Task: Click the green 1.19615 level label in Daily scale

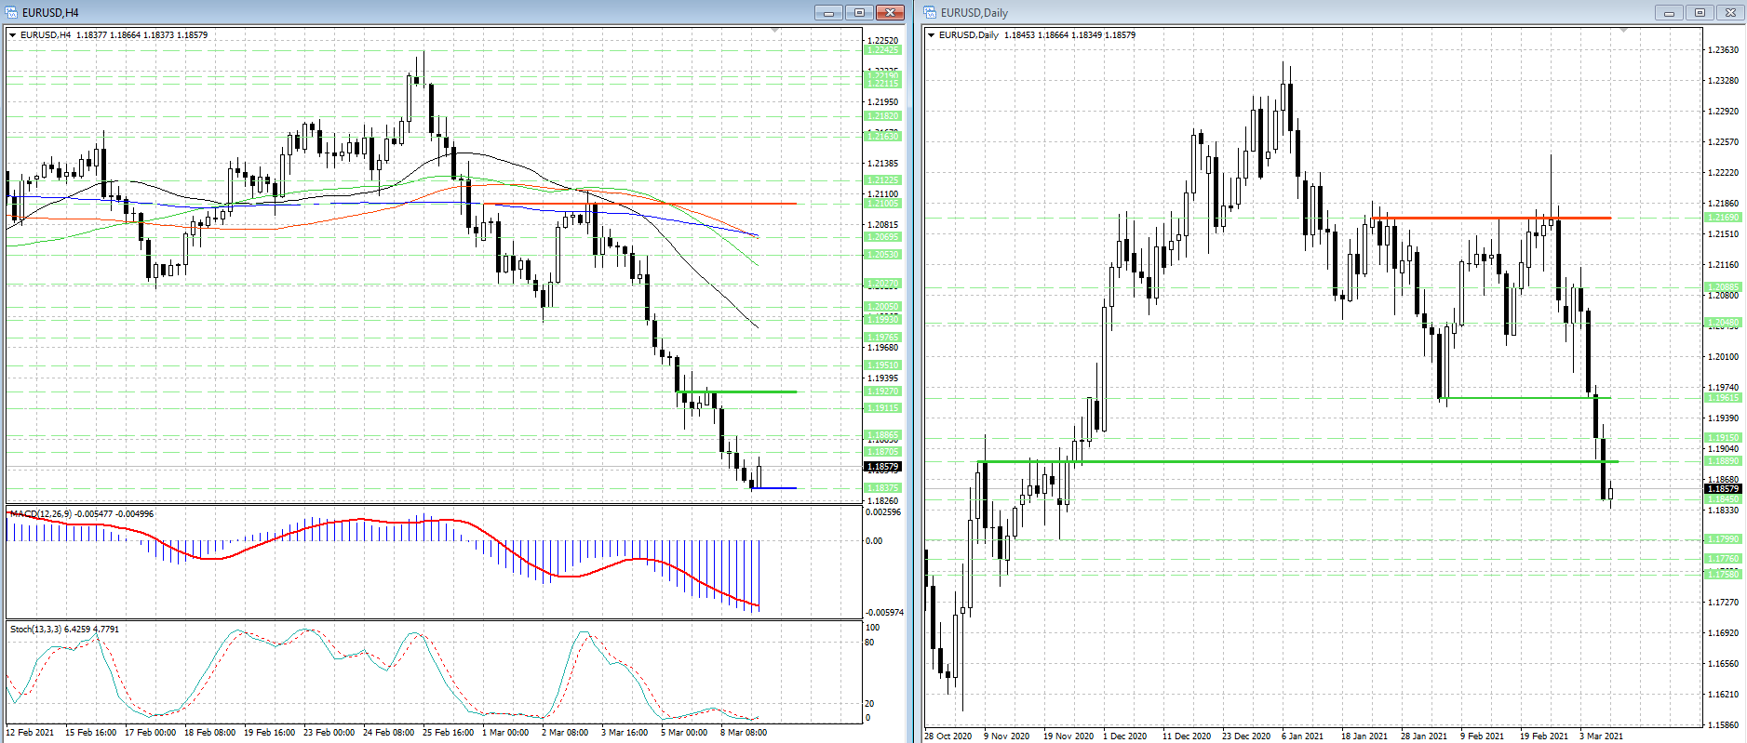Action: 1722,398
